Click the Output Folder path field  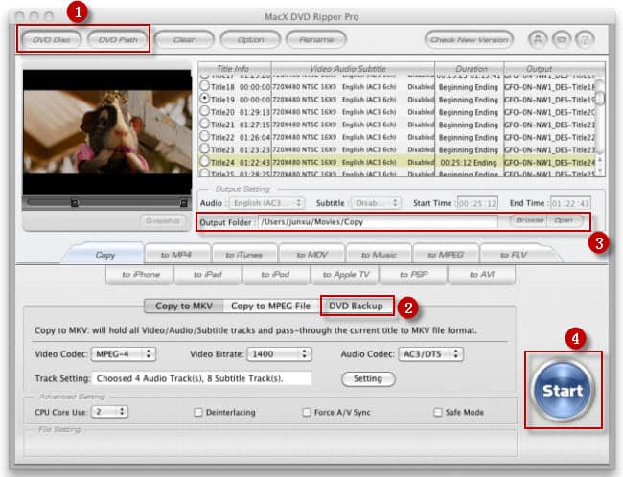[378, 222]
